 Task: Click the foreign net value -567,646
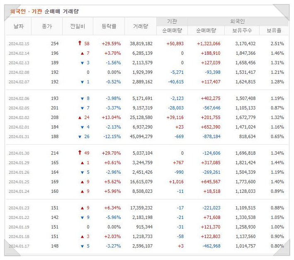(x=211, y=108)
